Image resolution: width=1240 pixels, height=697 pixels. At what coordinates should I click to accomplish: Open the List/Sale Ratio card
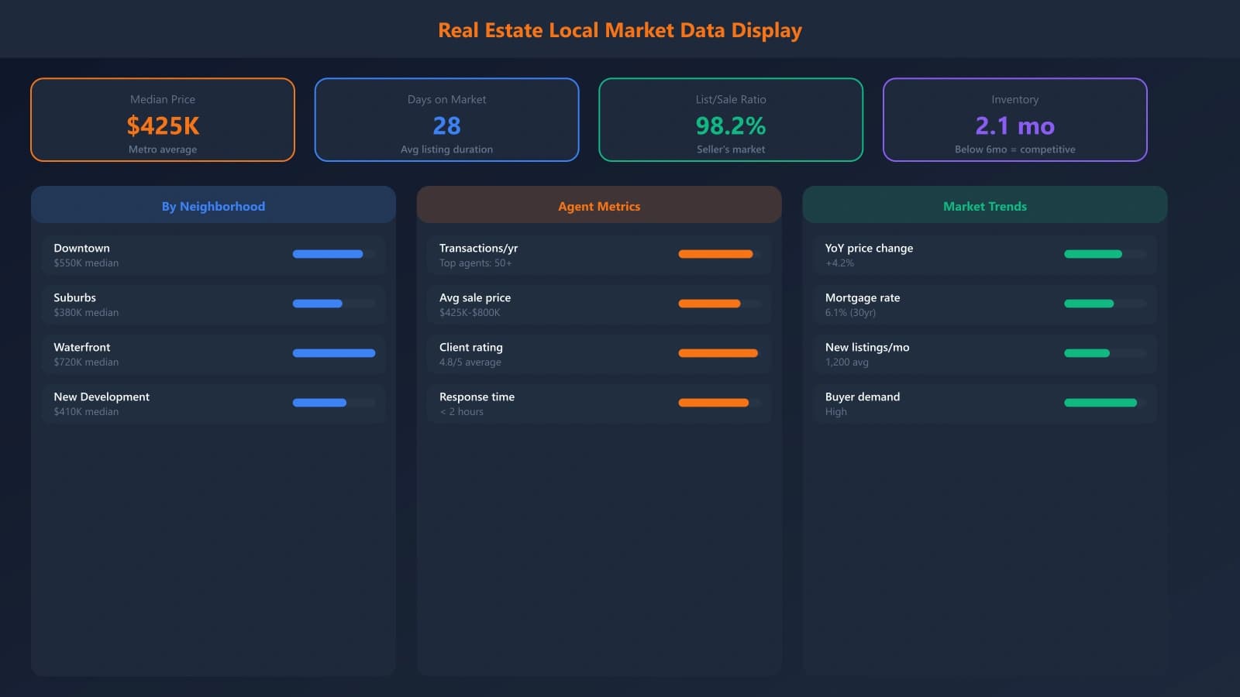(731, 120)
